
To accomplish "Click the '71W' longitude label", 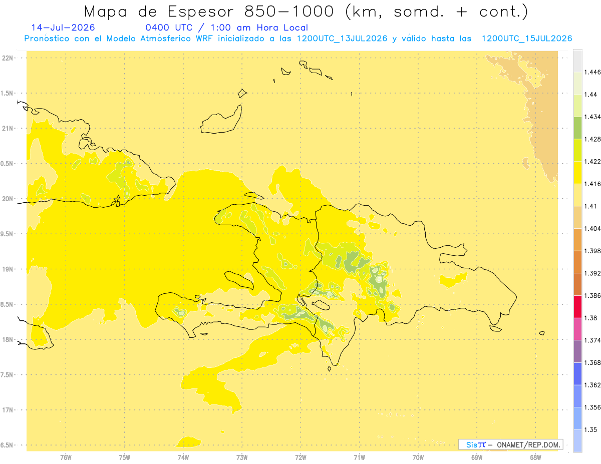I will point(359,457).
